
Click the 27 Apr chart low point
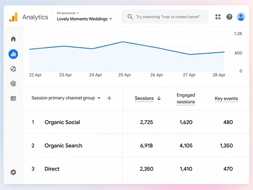[x=190, y=54]
